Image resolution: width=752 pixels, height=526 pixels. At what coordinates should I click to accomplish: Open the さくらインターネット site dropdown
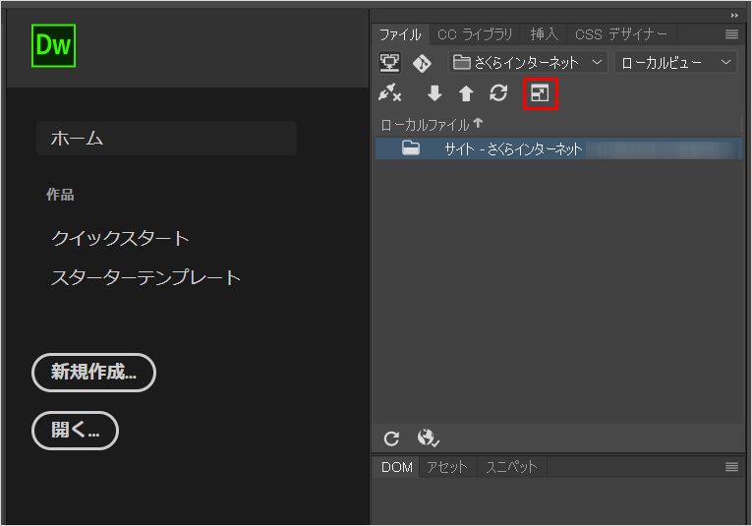click(529, 63)
